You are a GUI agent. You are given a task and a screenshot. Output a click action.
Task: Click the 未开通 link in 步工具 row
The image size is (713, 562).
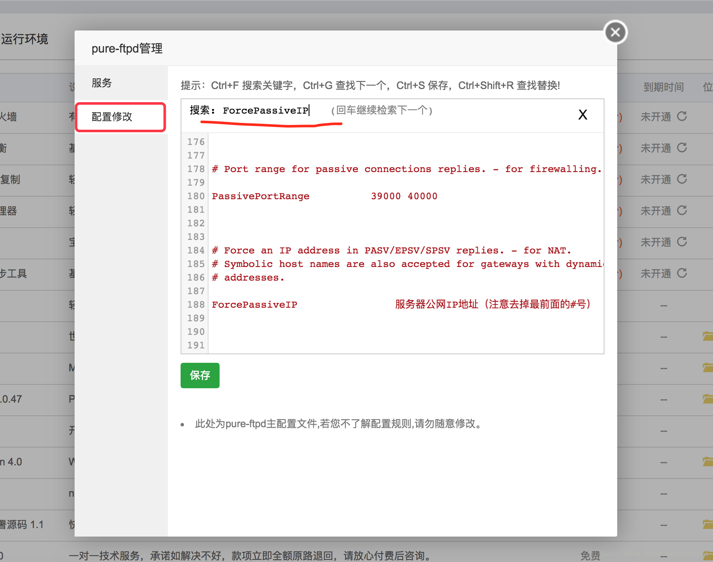click(655, 273)
